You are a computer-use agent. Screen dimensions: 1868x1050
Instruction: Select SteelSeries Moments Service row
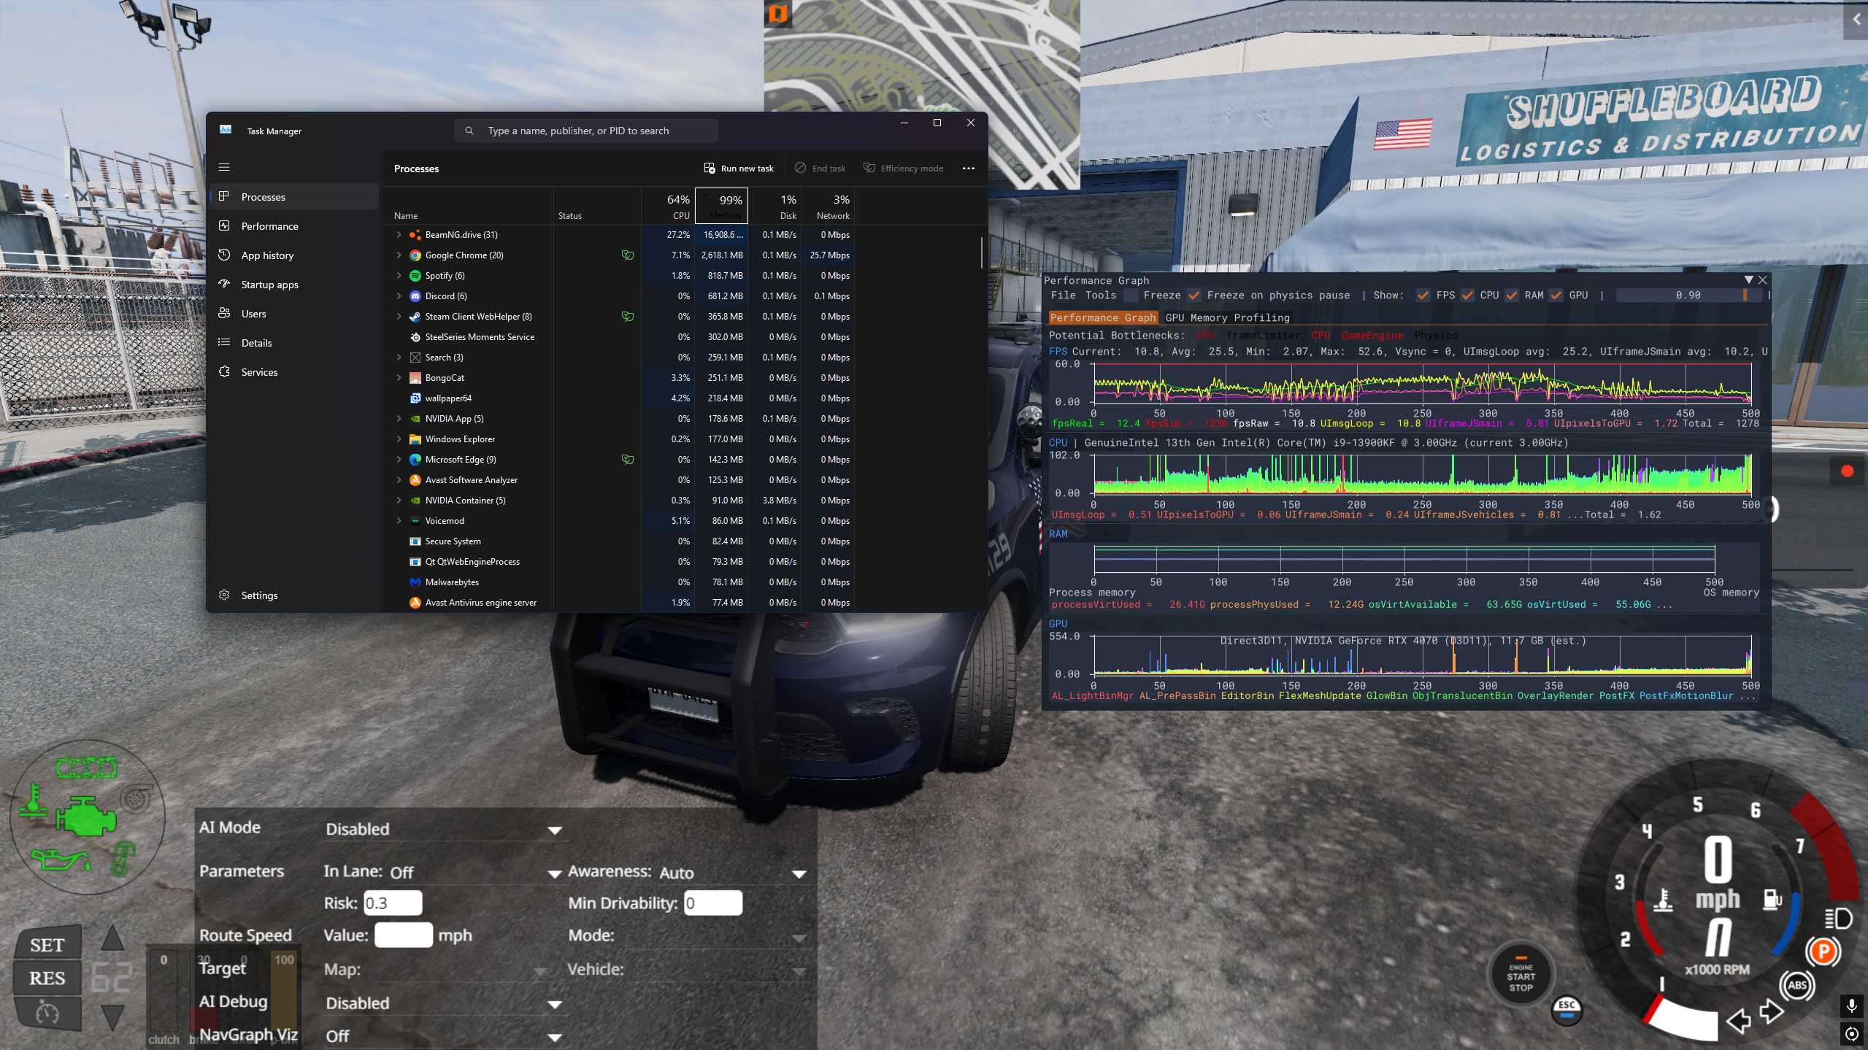pyautogui.click(x=618, y=337)
